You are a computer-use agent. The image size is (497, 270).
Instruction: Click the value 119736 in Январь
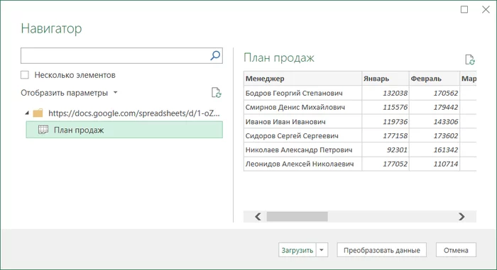pyautogui.click(x=395, y=122)
